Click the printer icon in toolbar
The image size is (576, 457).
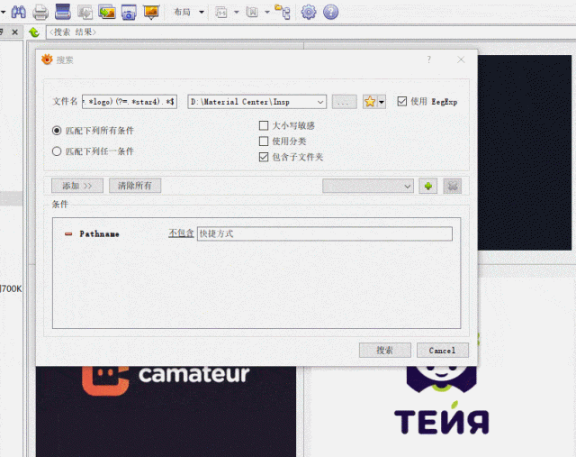point(40,13)
